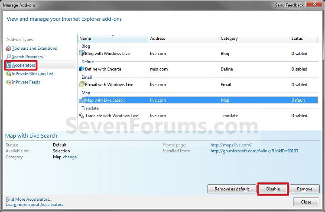
Task: Click the Blog with Windows Live icon
Action: pos(81,53)
